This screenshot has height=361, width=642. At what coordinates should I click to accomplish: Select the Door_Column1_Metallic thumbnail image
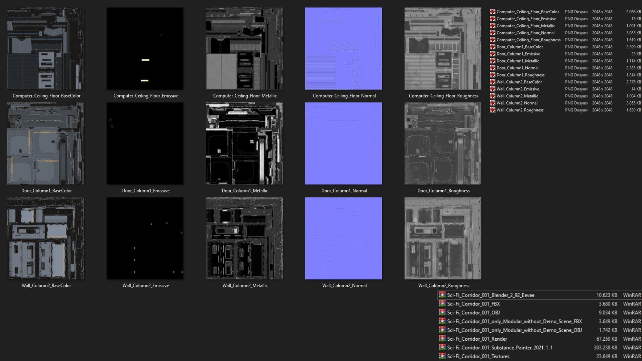pyautogui.click(x=244, y=143)
